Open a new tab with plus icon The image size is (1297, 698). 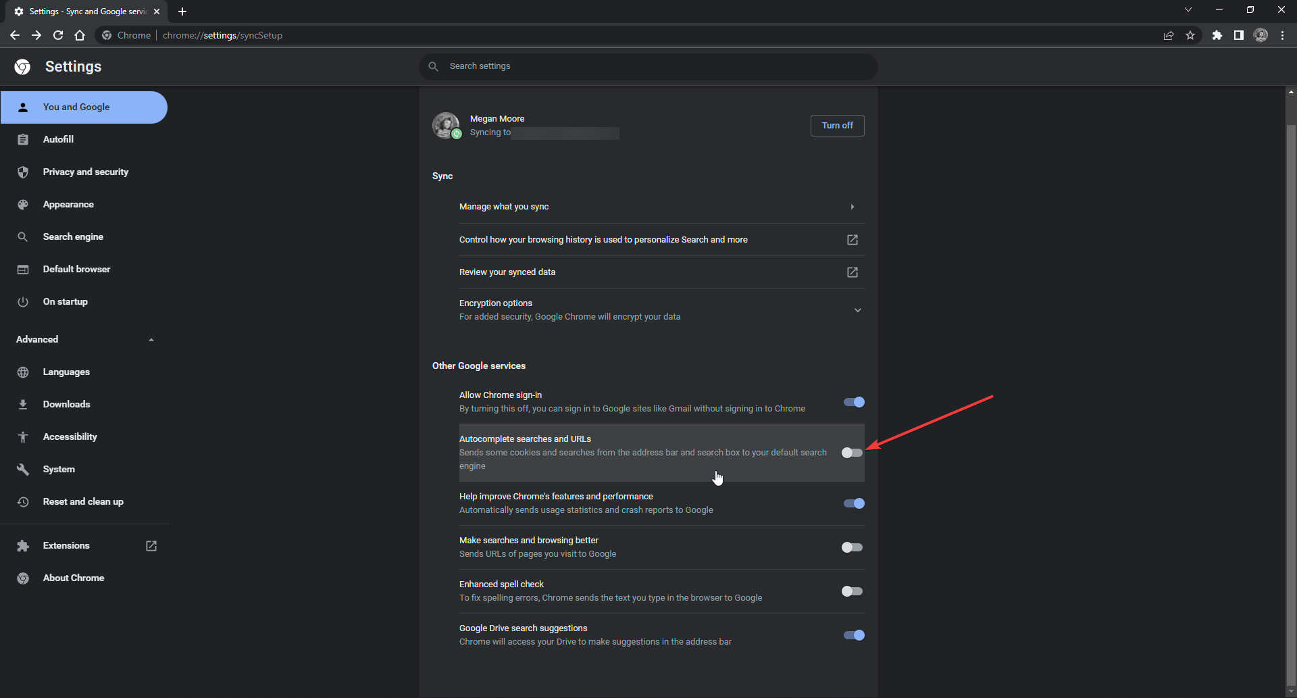[x=182, y=11]
